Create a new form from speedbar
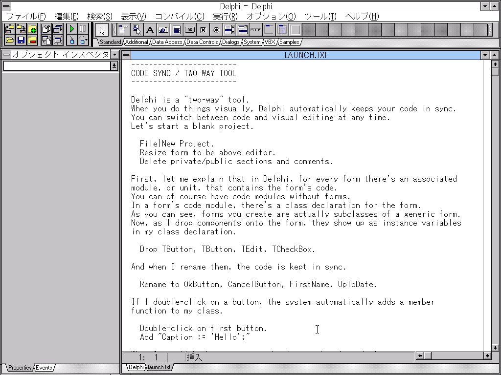 point(58,40)
